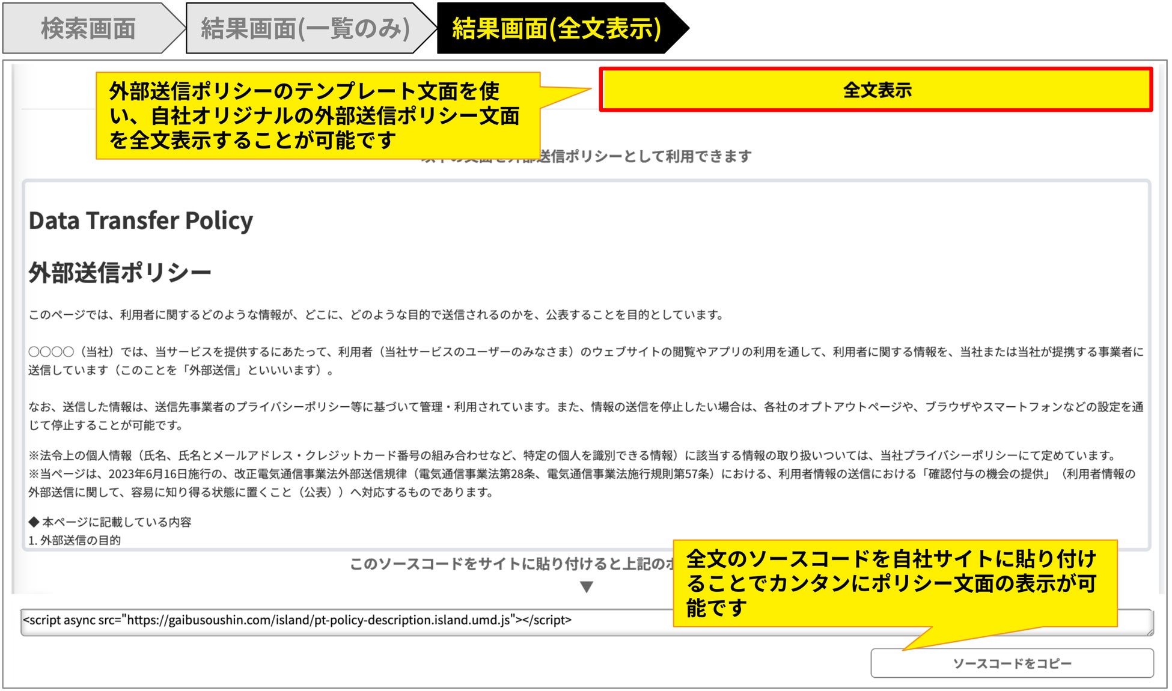Switch to 結果画面(一覧のみ) step tab
This screenshot has width=1172, height=691.
(305, 28)
